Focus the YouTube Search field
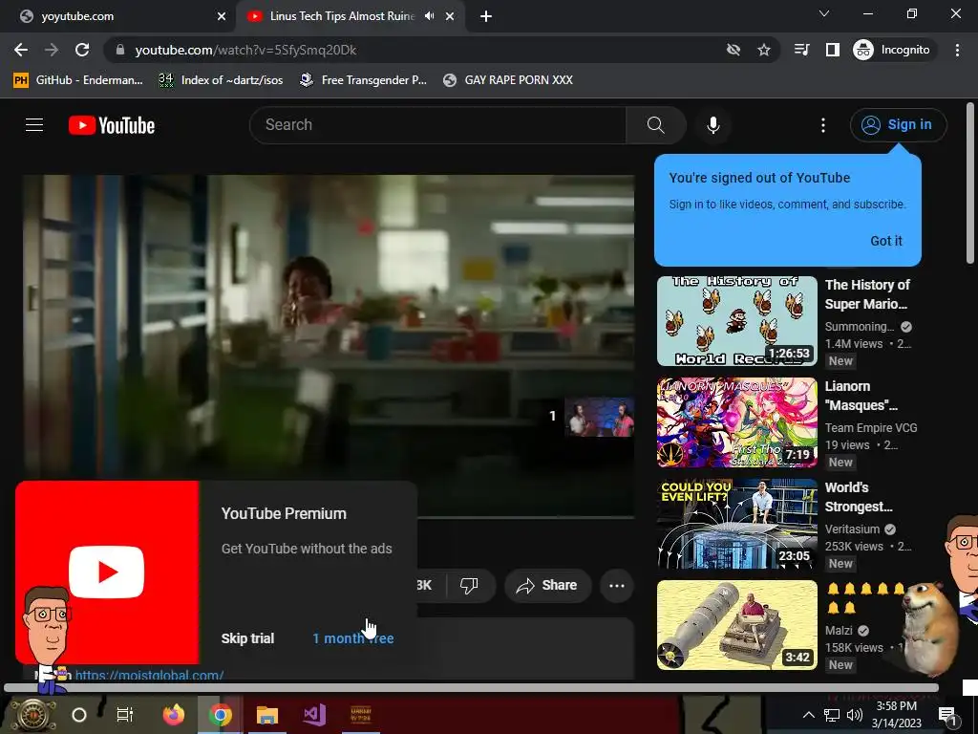 tap(437, 125)
